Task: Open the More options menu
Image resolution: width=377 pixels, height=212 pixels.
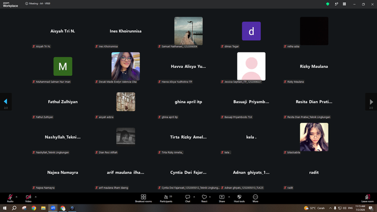Action: tap(255, 198)
